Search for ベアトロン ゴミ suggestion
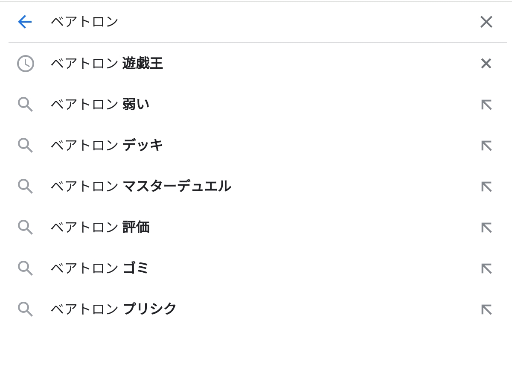 [x=100, y=268]
